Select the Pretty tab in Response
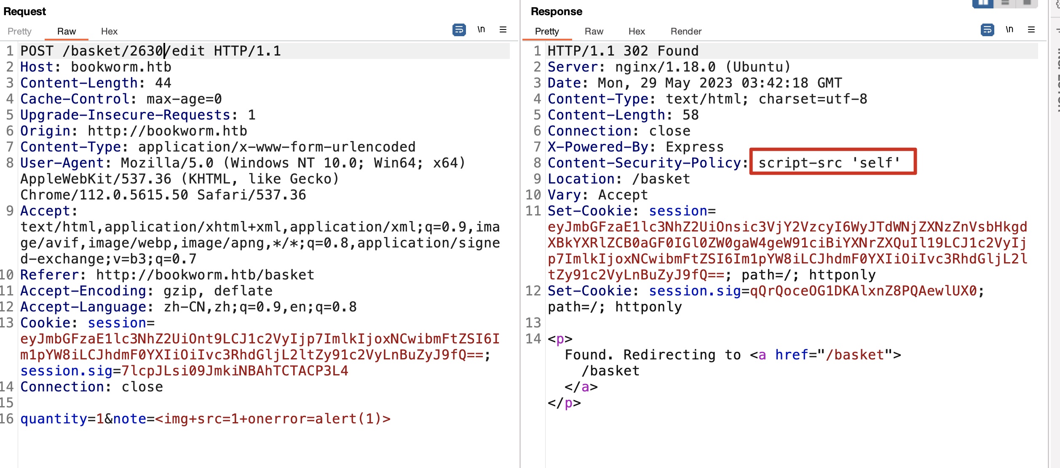Image resolution: width=1060 pixels, height=468 pixels. (x=547, y=32)
